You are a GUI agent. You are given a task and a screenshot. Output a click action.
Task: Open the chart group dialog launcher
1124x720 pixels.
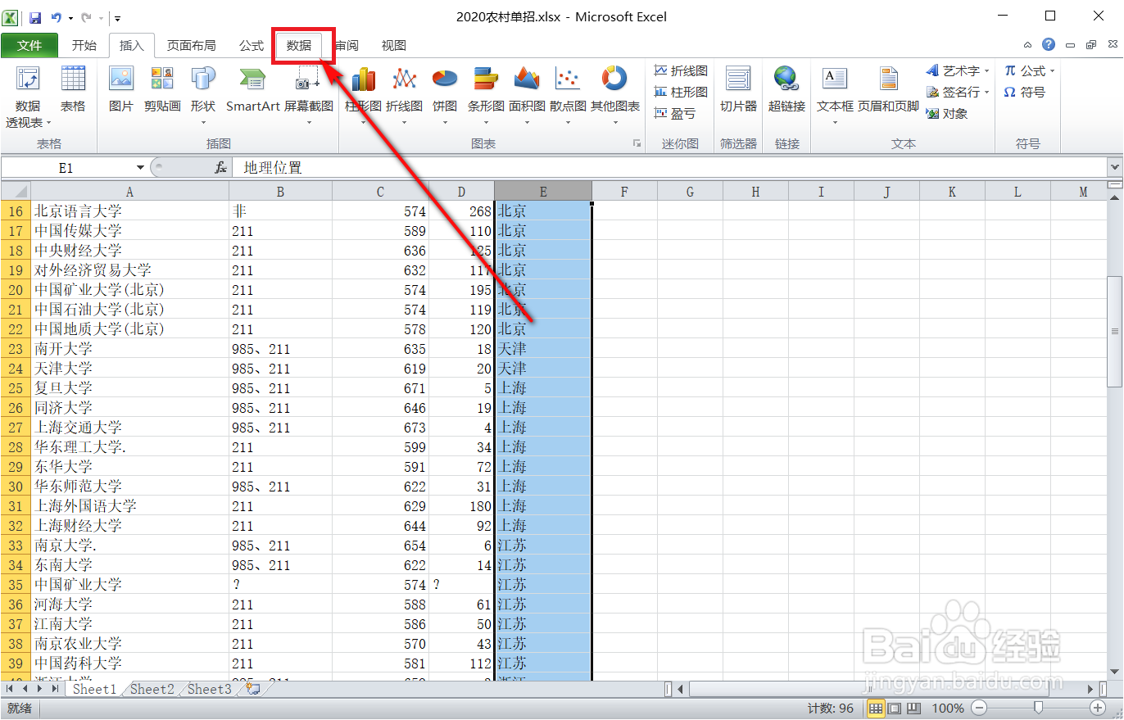pyautogui.click(x=637, y=143)
